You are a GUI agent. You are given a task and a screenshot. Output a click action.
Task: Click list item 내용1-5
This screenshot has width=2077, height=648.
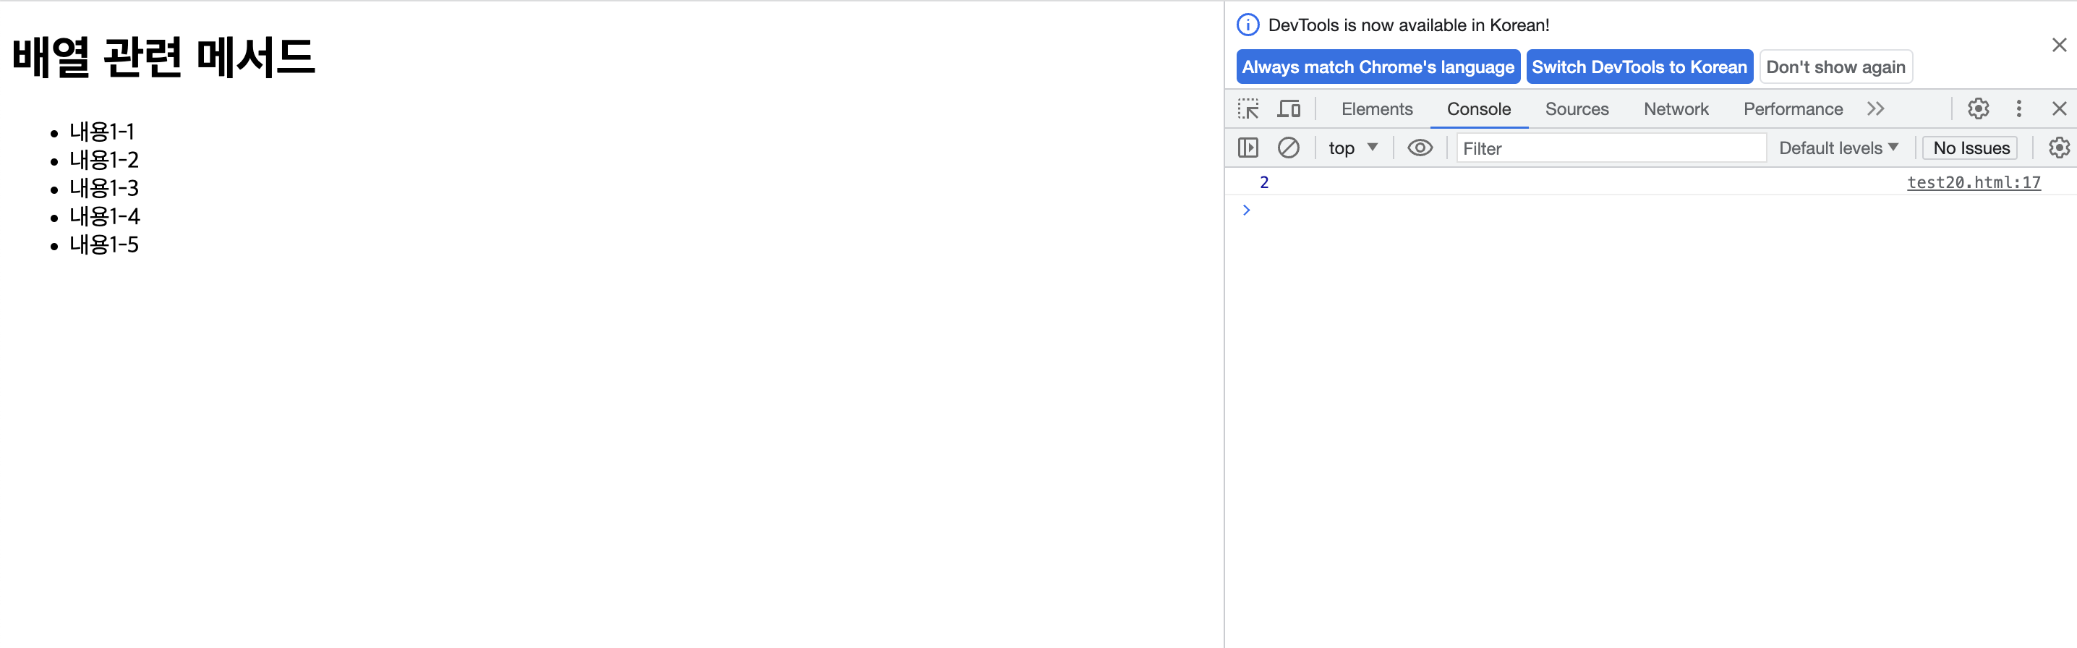click(x=103, y=244)
